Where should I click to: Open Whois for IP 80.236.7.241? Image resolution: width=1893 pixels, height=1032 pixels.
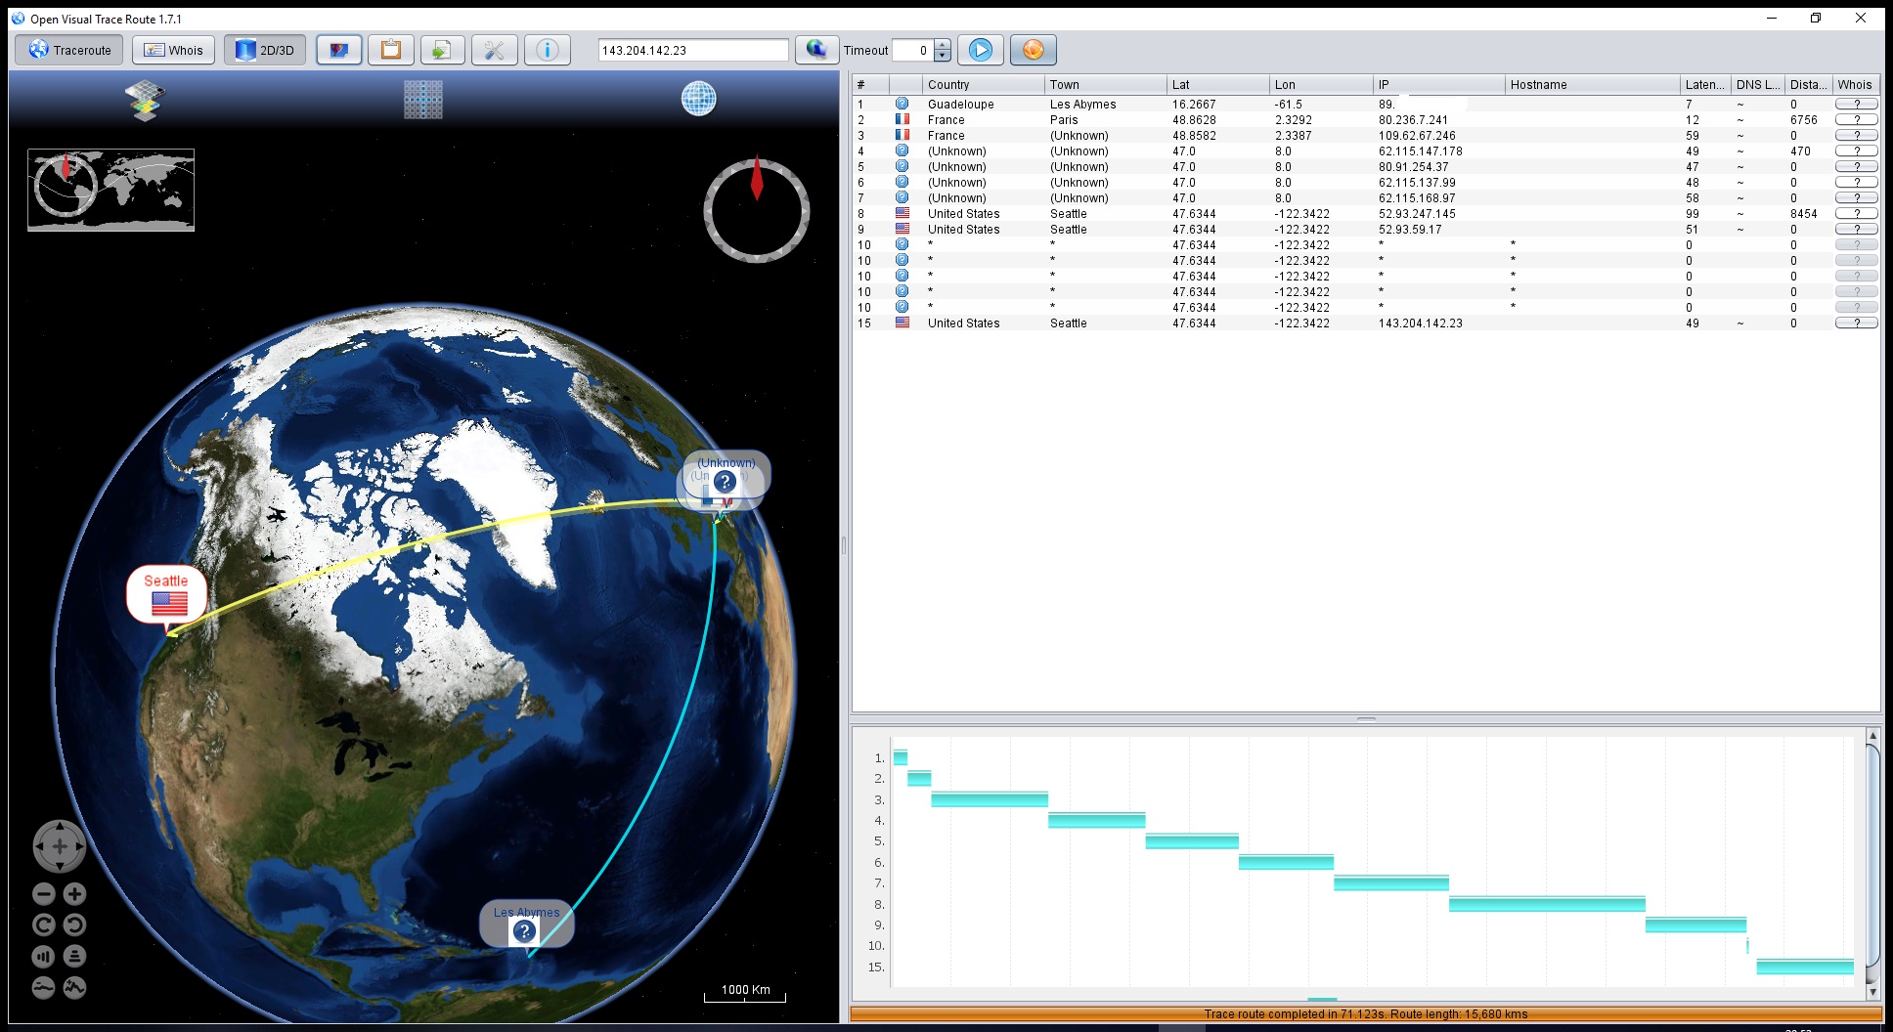tap(1856, 120)
